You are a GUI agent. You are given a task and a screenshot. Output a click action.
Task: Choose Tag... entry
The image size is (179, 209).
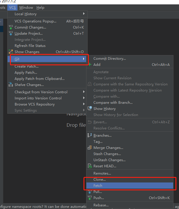[x=130, y=142]
